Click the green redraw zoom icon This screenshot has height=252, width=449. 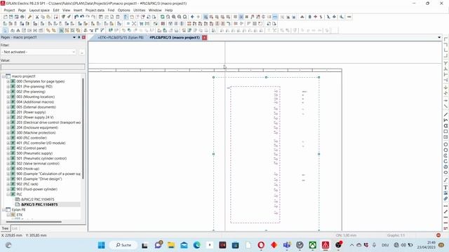click(x=162, y=17)
